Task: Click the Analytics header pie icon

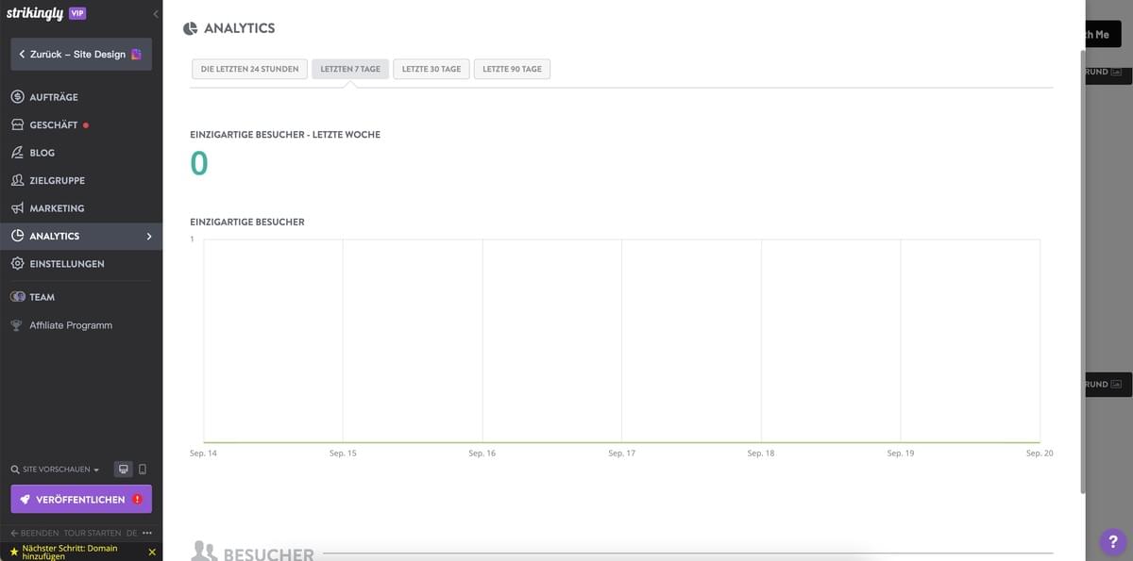Action: tap(190, 28)
